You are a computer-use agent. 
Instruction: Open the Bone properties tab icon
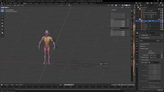[137, 64]
